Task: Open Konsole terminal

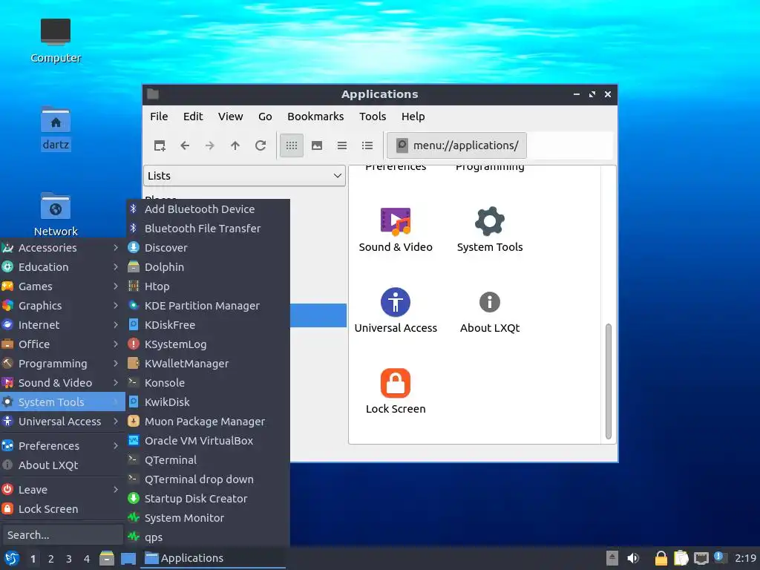Action: pyautogui.click(x=208, y=383)
